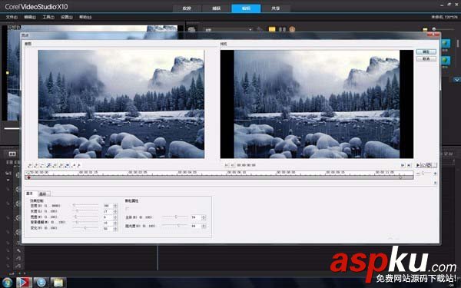Expand the chevron on right library panel

(456, 80)
